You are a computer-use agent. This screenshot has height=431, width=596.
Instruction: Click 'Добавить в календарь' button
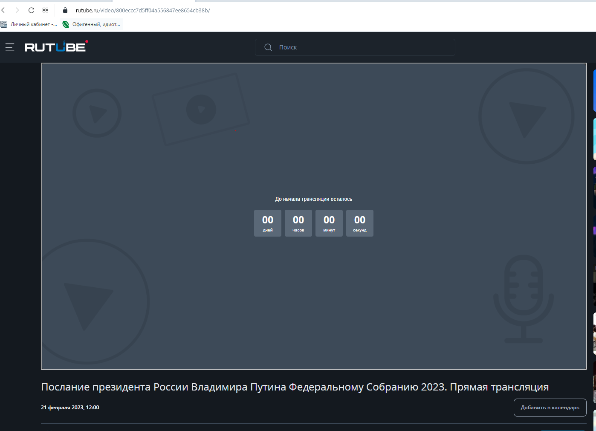550,408
